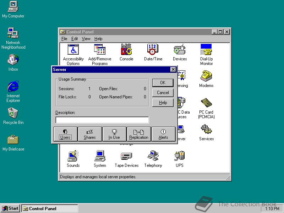Close the Server dialog window
This screenshot has width=284, height=213.
(x=173, y=69)
